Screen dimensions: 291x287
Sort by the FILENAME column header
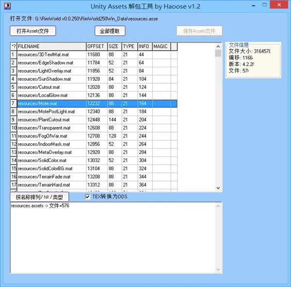click(51, 46)
